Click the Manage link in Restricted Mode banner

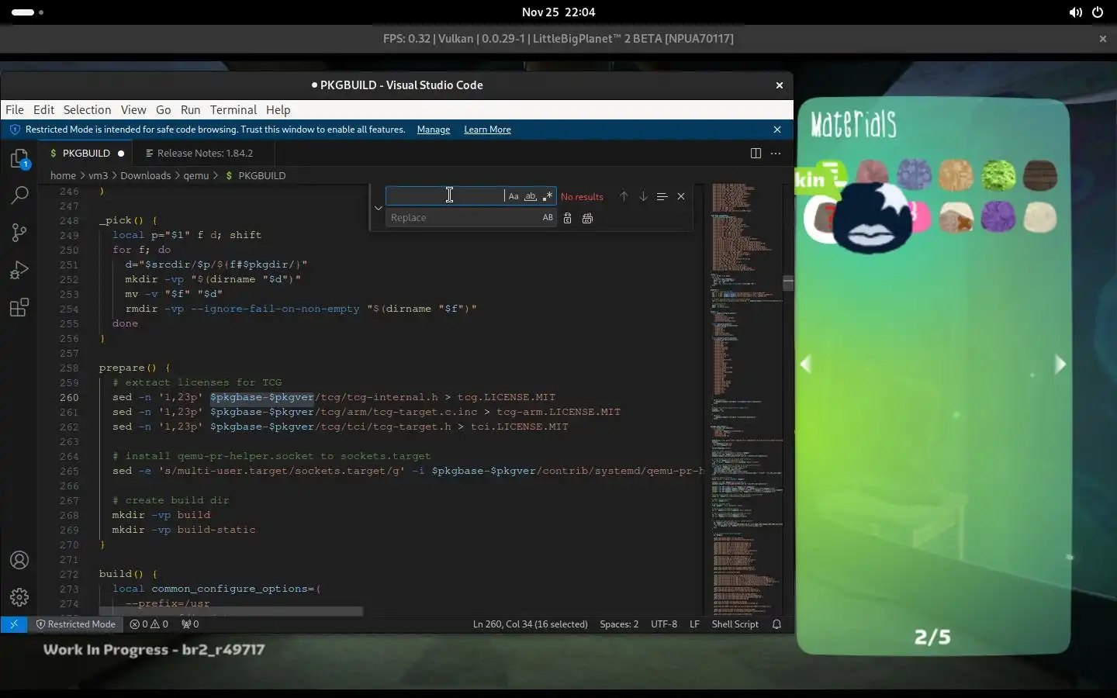tap(433, 130)
